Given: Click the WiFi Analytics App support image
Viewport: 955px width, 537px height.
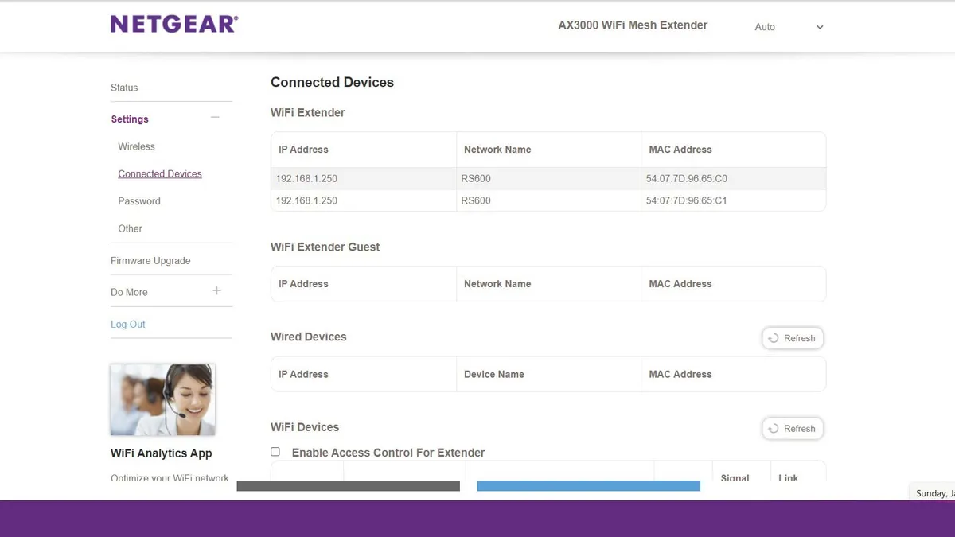Looking at the screenshot, I should tap(162, 399).
